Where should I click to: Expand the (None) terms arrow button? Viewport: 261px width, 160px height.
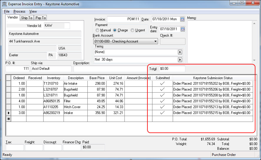(x=180, y=52)
